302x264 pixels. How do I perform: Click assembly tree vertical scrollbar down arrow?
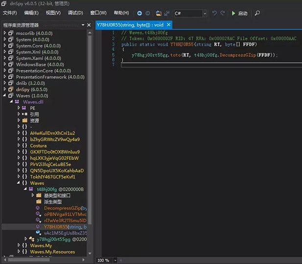(90, 253)
